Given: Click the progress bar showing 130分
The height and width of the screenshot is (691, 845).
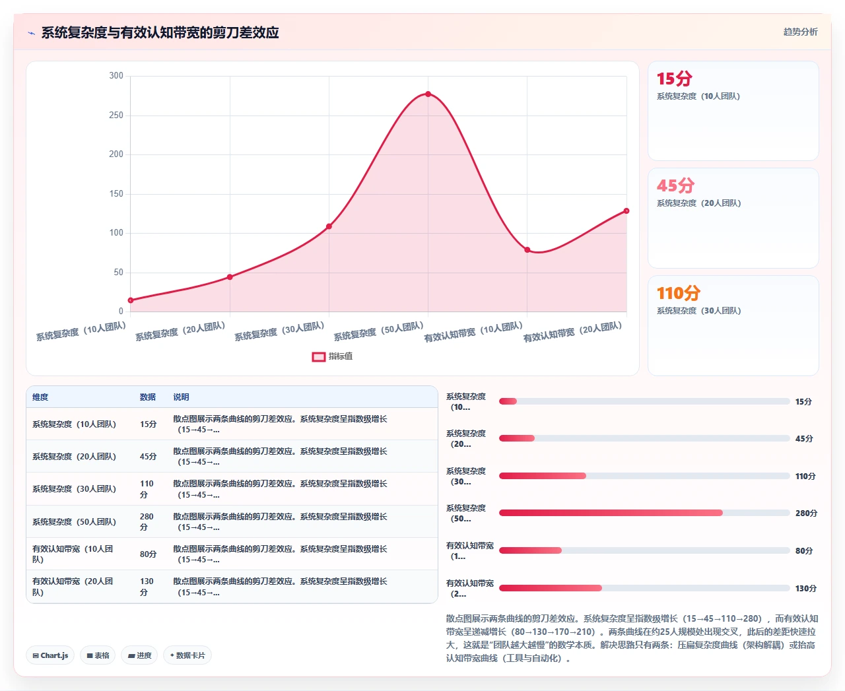Looking at the screenshot, I should (644, 588).
